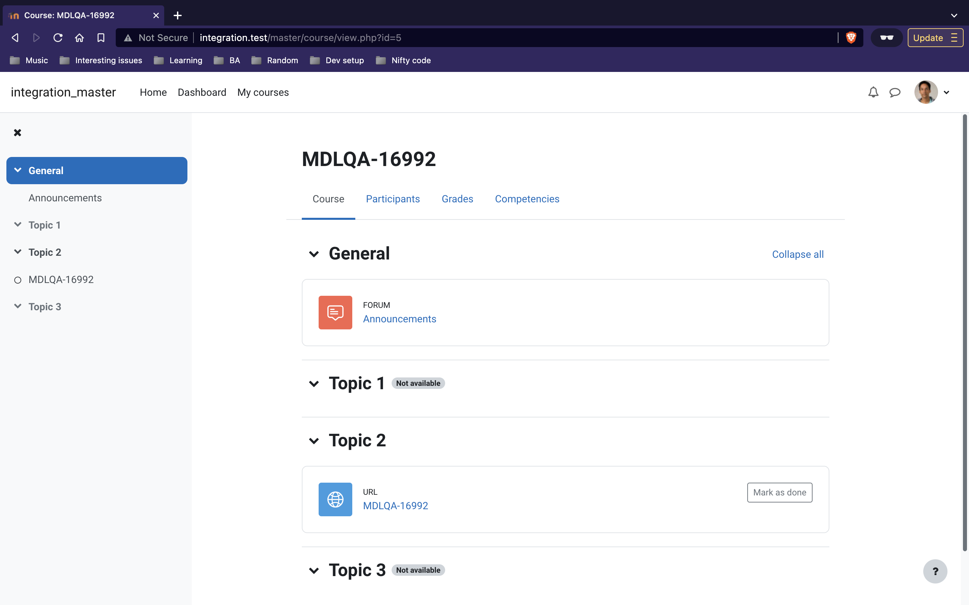Screen dimensions: 969x605
Task: Click the Topic 3 Not available badge
Action: pyautogui.click(x=418, y=570)
